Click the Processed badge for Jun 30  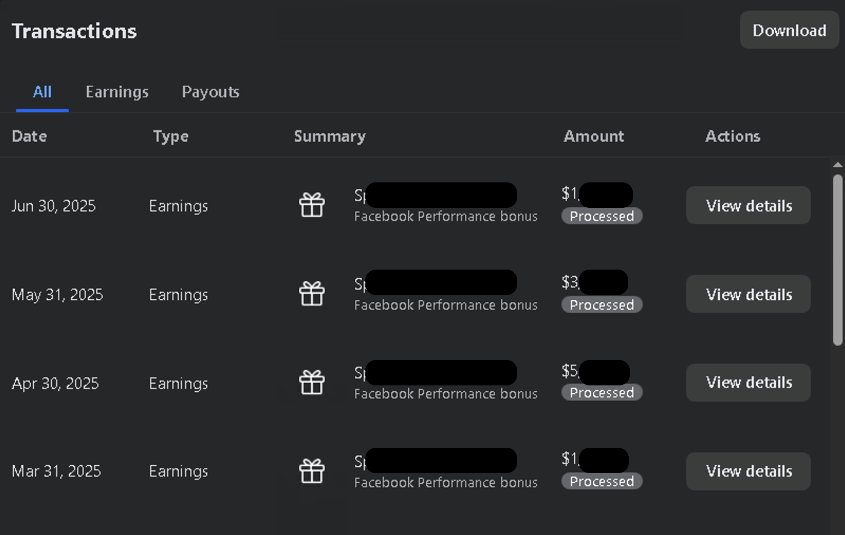pyautogui.click(x=602, y=216)
